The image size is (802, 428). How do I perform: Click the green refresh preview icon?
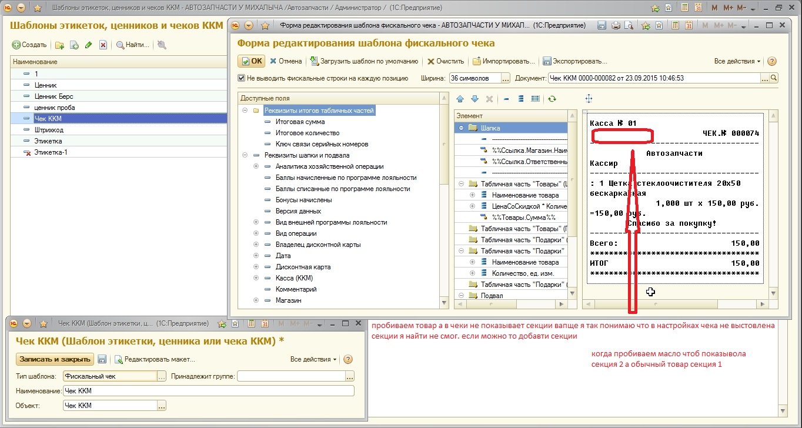(x=552, y=99)
